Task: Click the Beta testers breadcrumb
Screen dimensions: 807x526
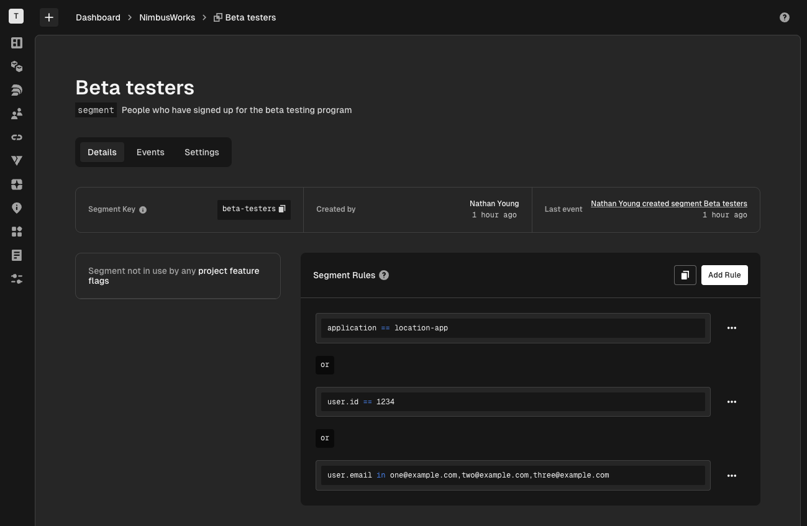Action: (x=250, y=17)
